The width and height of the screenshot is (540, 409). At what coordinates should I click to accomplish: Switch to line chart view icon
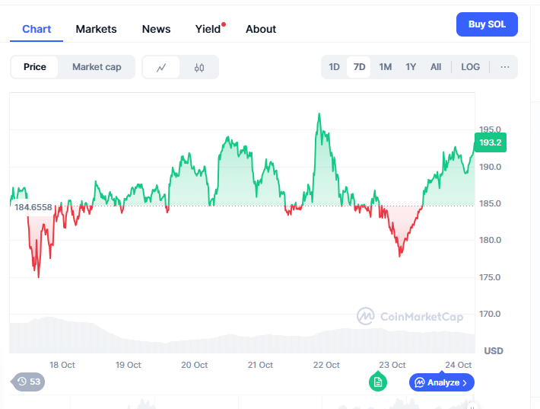click(x=161, y=67)
